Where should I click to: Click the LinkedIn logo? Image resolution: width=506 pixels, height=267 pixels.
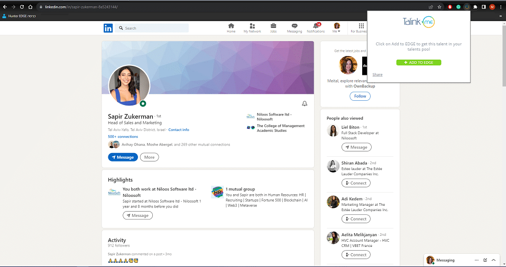108,28
